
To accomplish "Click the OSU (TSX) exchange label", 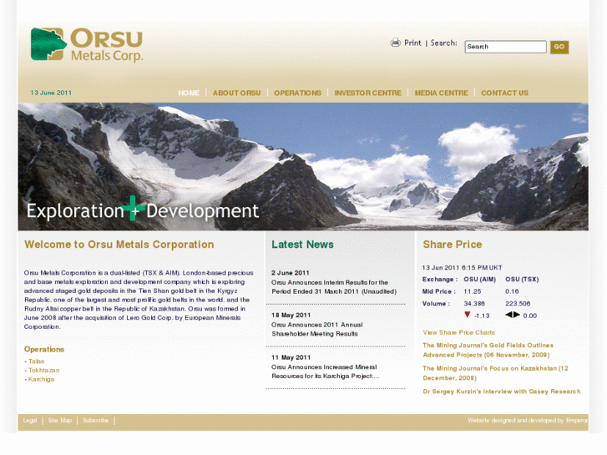I will coord(522,279).
